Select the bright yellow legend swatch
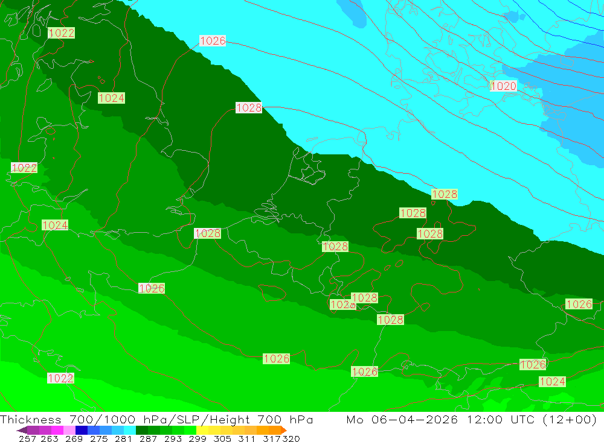The height and width of the screenshot is (442, 604). pyautogui.click(x=202, y=430)
